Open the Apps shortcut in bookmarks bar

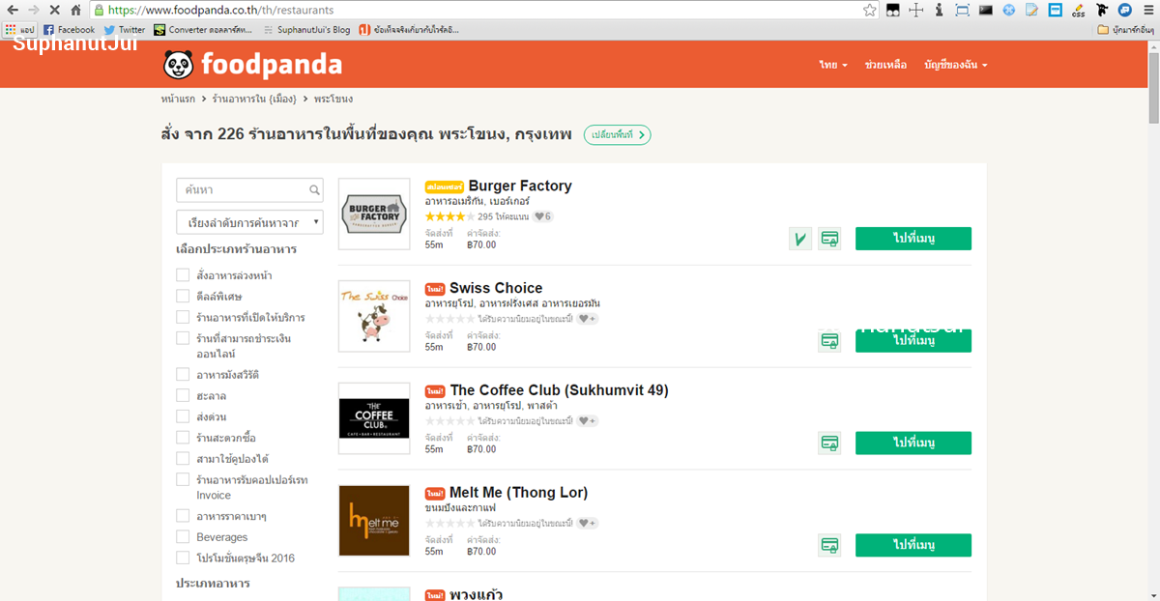pos(20,30)
